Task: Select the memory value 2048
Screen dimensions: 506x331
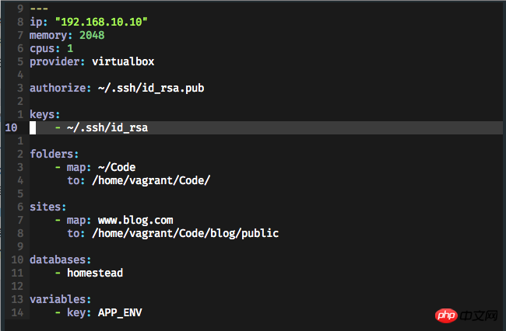Action: coord(91,35)
